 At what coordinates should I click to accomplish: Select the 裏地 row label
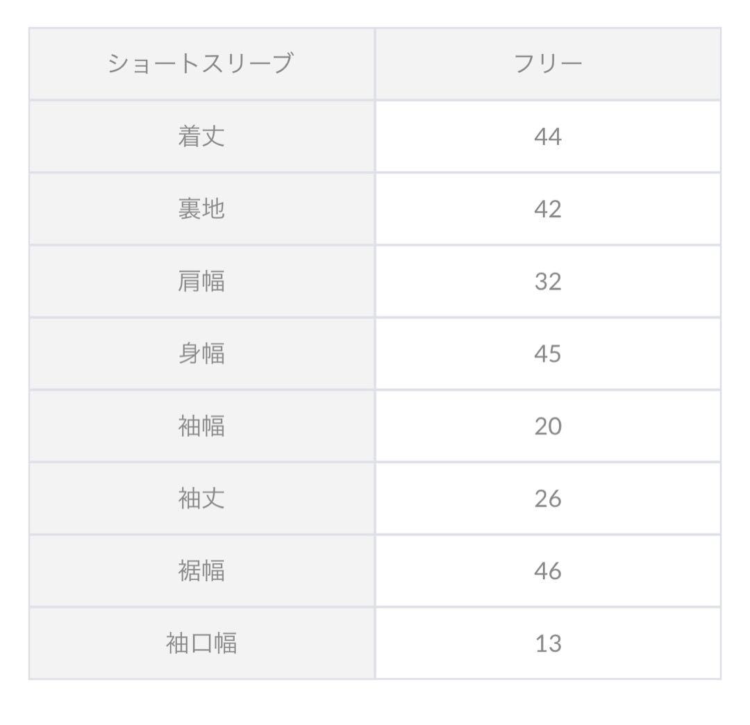click(x=201, y=209)
